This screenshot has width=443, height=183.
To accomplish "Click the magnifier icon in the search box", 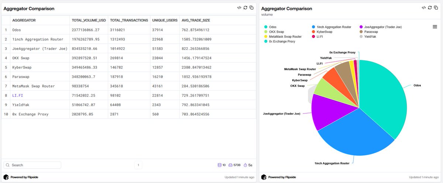I will pos(8,165).
